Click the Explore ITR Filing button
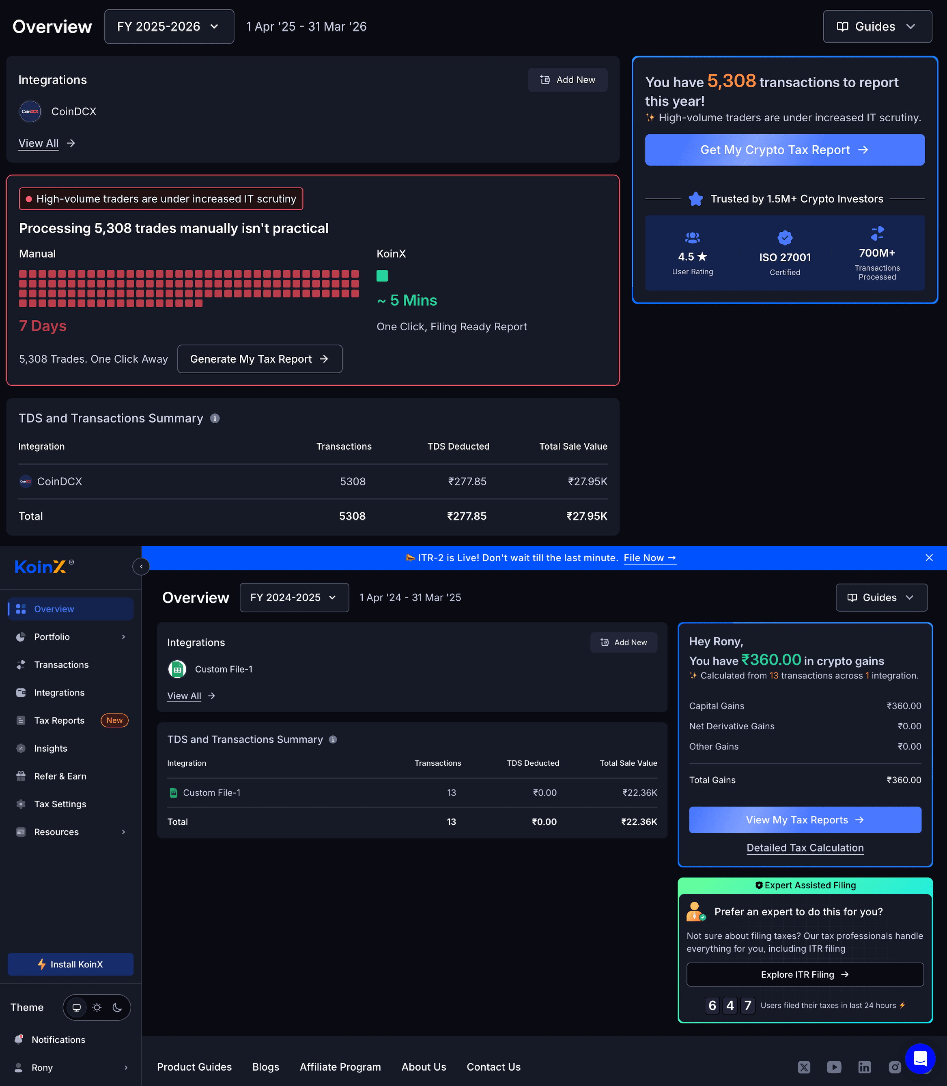Screen dimensions: 947x1086 pyautogui.click(x=805, y=974)
